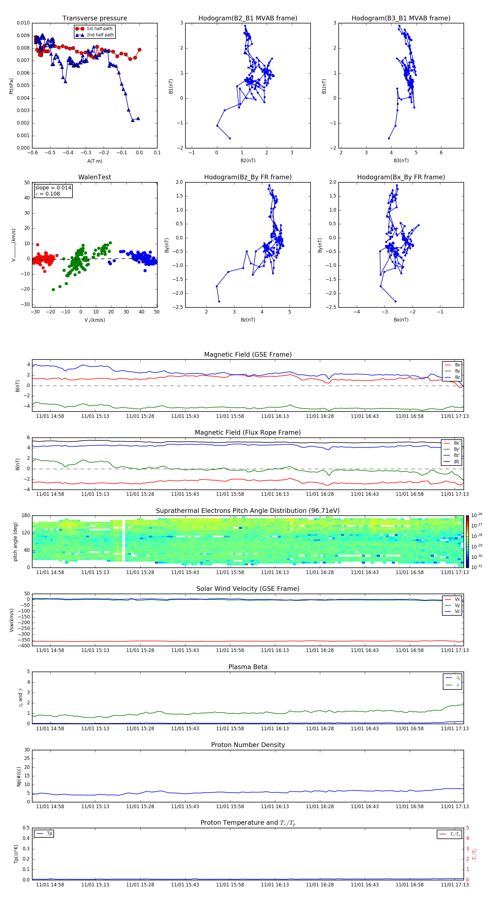496x909 pixels.
Task: Click 'Proton Number Density' title
Action: point(248,745)
